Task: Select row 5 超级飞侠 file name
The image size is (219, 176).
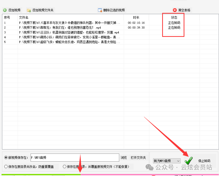Action: (x=69, y=42)
